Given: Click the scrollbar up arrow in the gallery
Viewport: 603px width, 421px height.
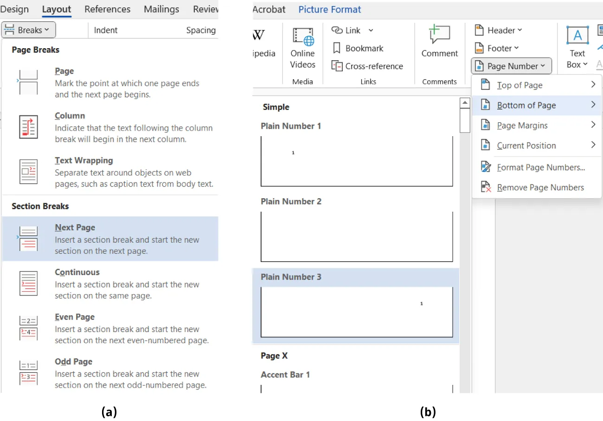Looking at the screenshot, I should (465, 103).
